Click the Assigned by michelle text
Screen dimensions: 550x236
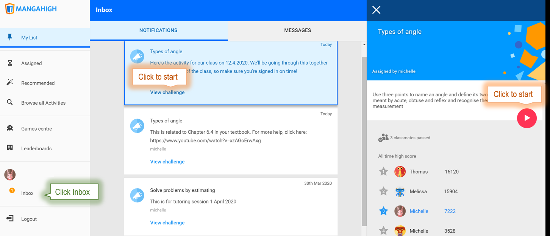394,71
